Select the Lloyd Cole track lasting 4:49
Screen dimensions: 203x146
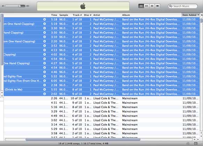tap(101, 116)
